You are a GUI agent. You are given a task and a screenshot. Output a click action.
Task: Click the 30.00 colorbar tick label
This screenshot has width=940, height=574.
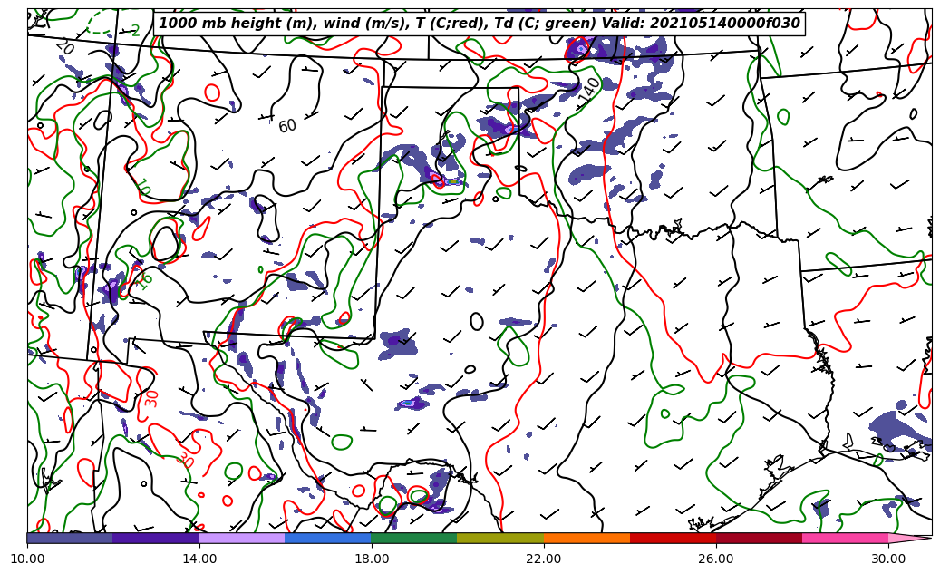[x=888, y=559]
